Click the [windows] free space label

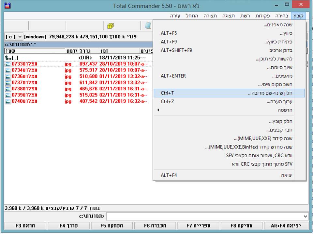coord(81,37)
